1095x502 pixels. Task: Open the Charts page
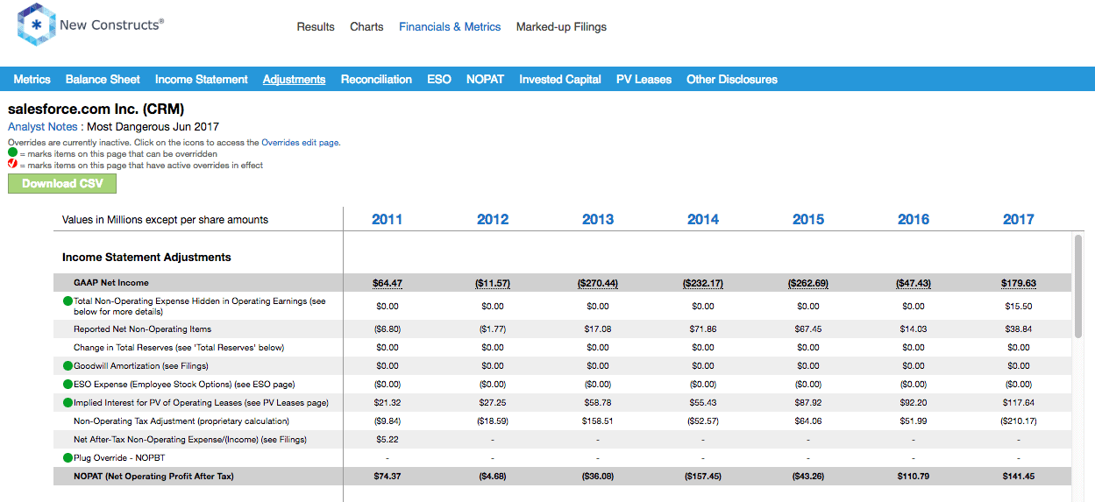pyautogui.click(x=366, y=27)
